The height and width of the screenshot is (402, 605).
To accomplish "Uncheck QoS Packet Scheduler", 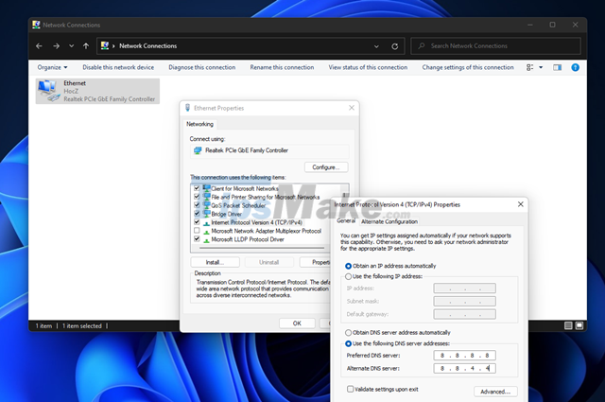I will 197,205.
